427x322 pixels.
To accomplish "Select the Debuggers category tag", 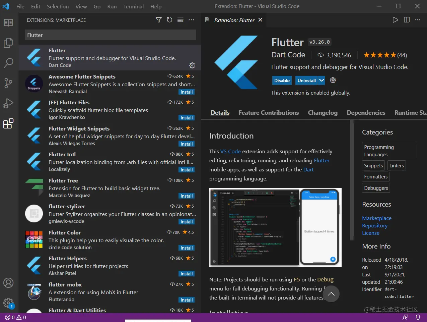I will 376,188.
